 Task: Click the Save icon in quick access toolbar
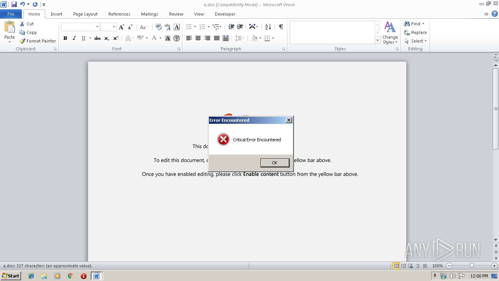pos(14,4)
